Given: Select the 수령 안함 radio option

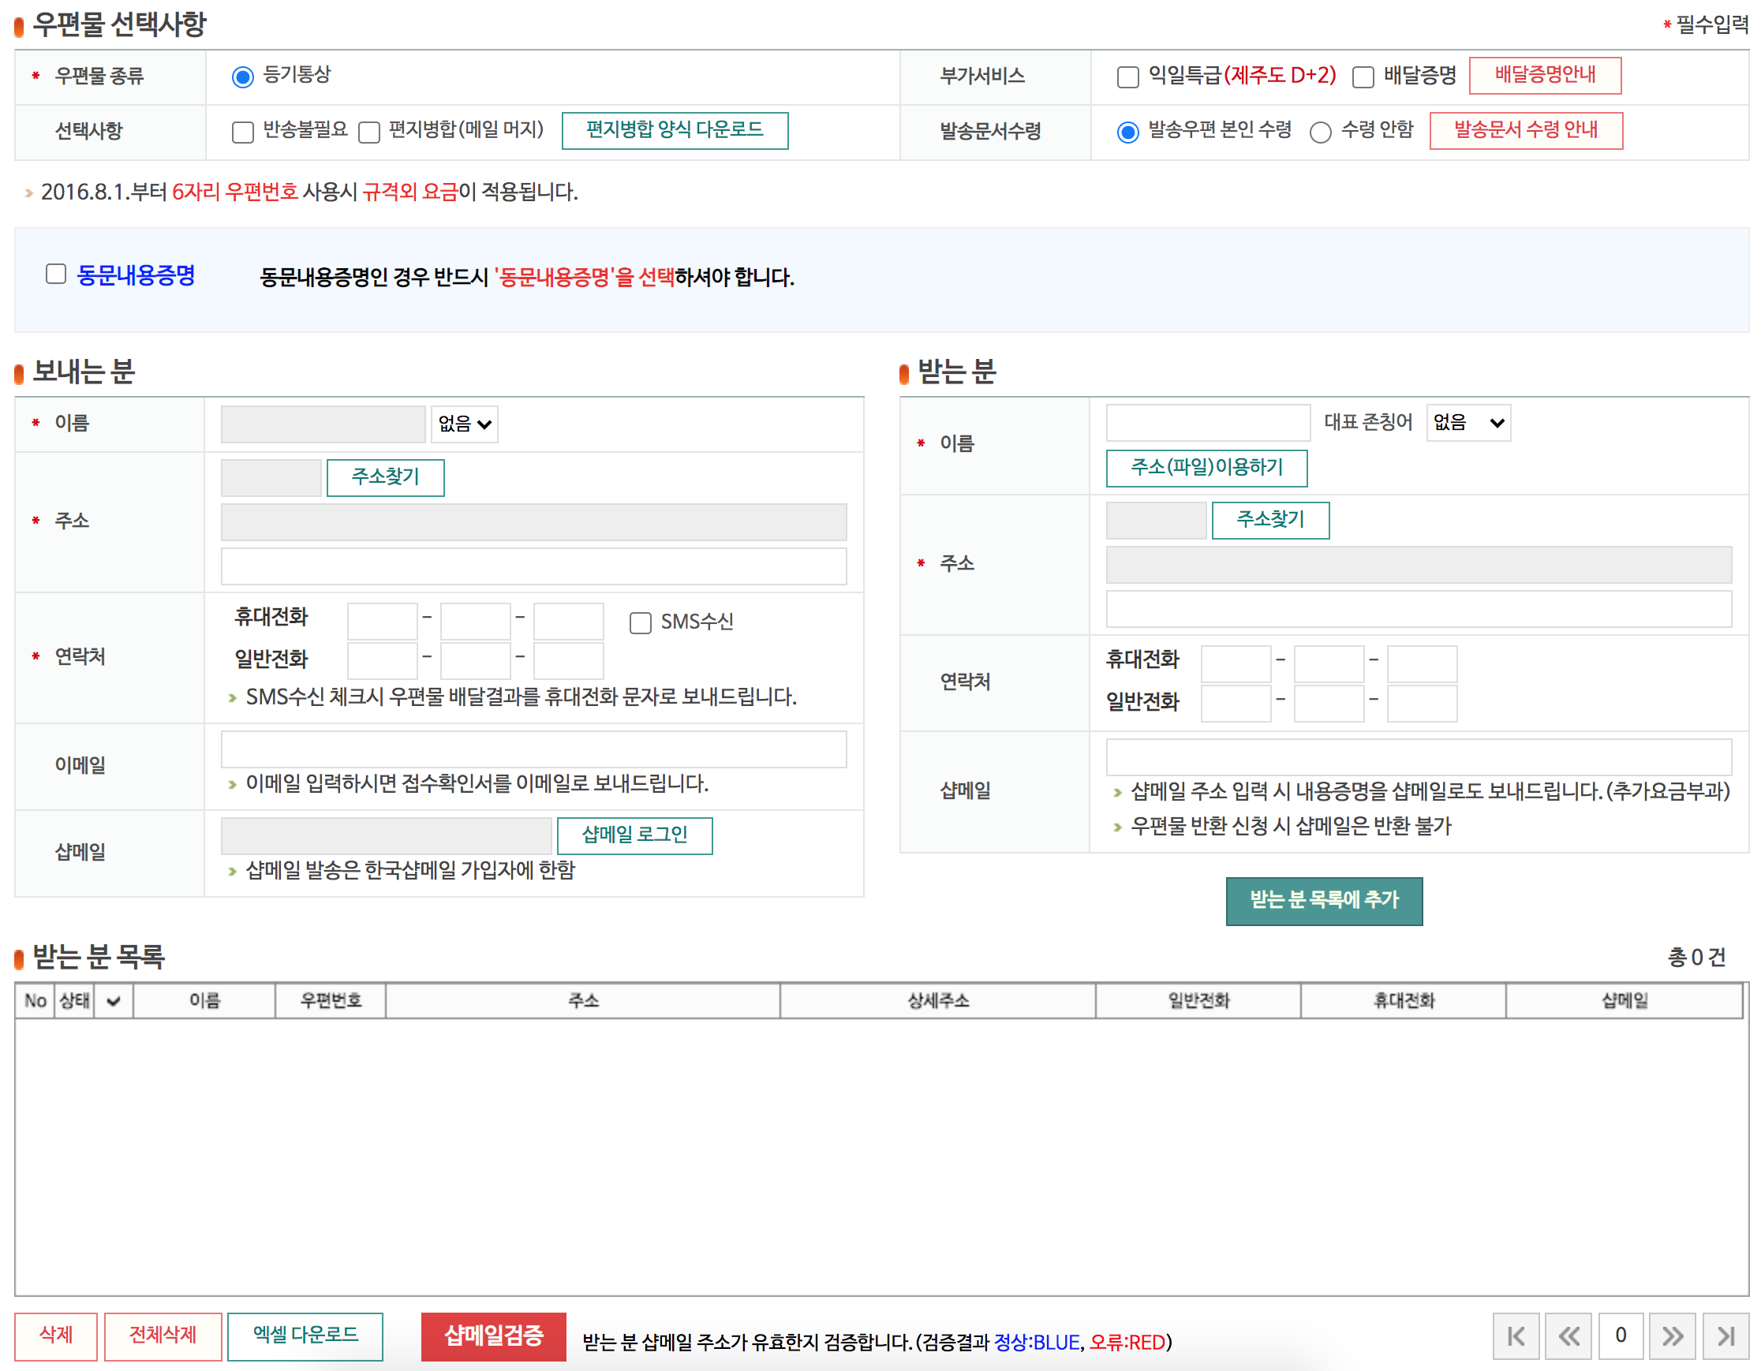Looking at the screenshot, I should pyautogui.click(x=1321, y=133).
